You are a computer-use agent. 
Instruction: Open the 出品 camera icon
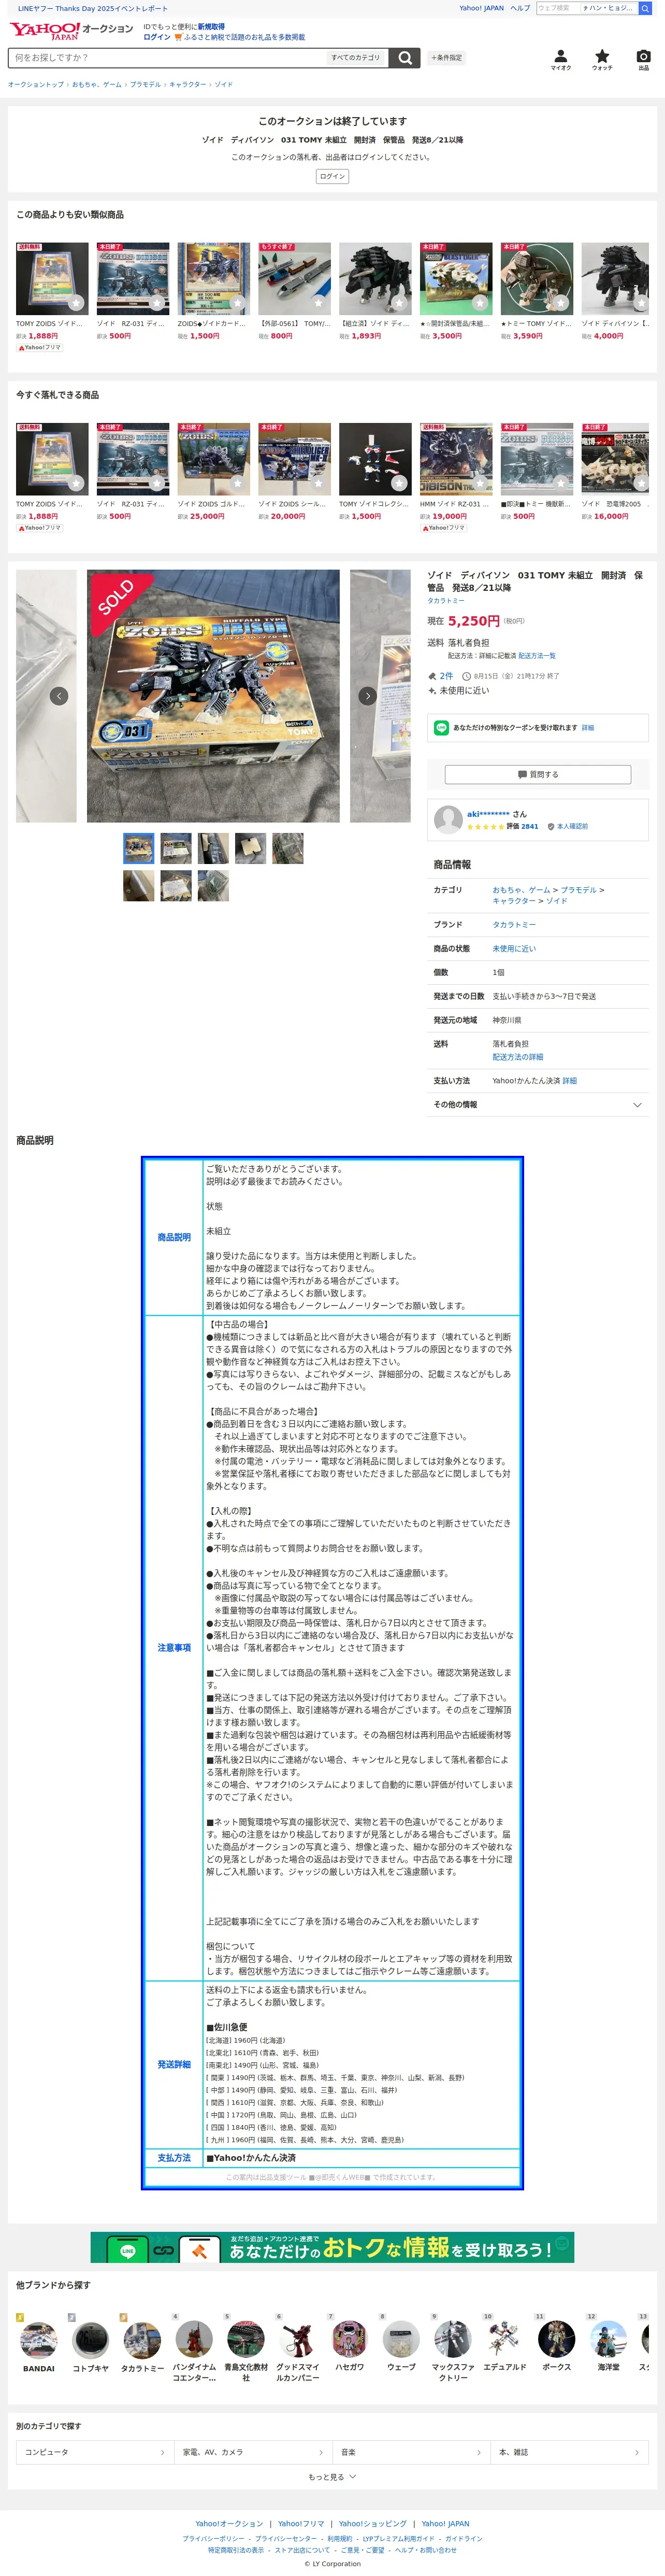click(643, 60)
